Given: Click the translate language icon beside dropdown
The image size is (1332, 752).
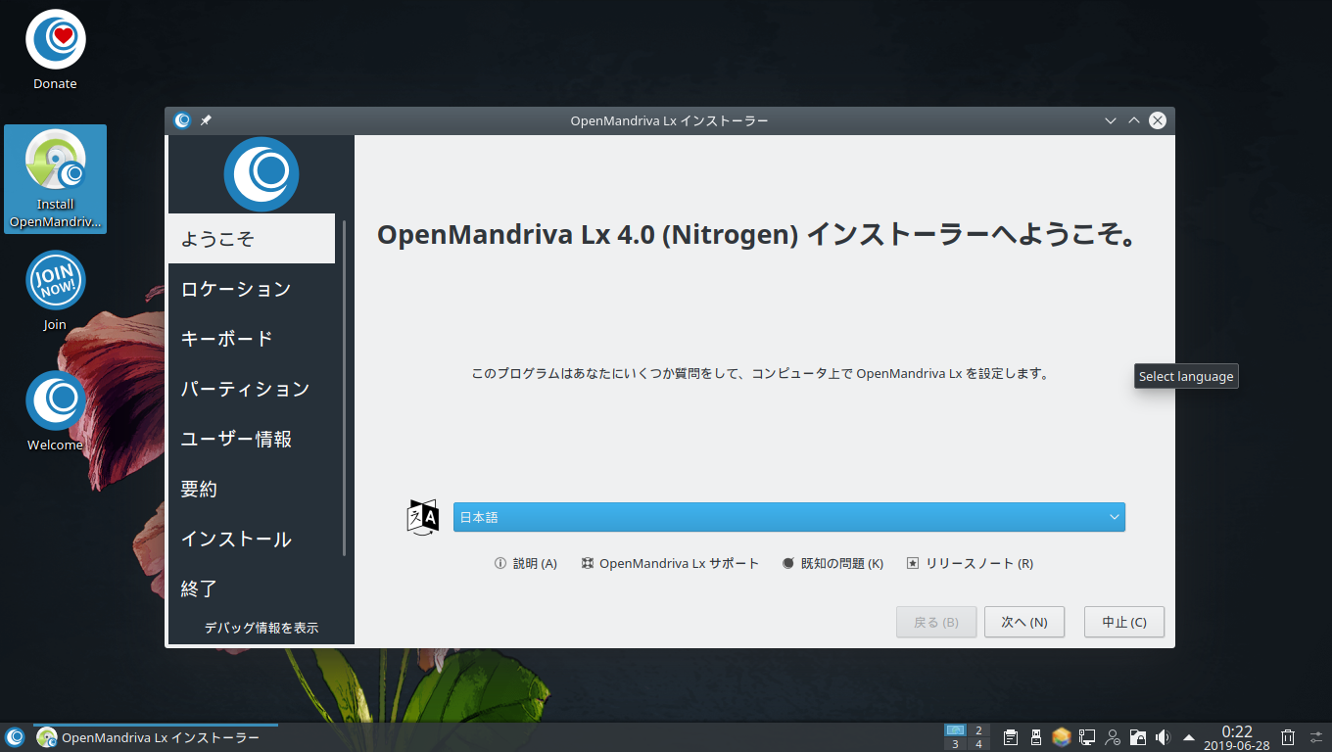Looking at the screenshot, I should [x=423, y=516].
